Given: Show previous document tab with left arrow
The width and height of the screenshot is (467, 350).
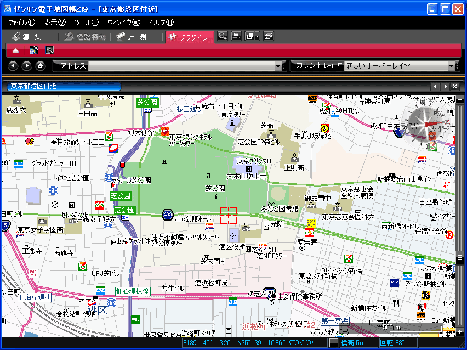Looking at the screenshot, I should pos(435,87).
